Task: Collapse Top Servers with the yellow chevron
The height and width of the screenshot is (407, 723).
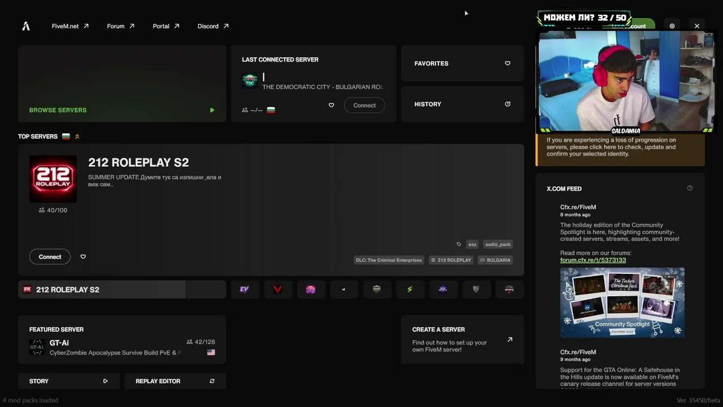Action: (77, 136)
